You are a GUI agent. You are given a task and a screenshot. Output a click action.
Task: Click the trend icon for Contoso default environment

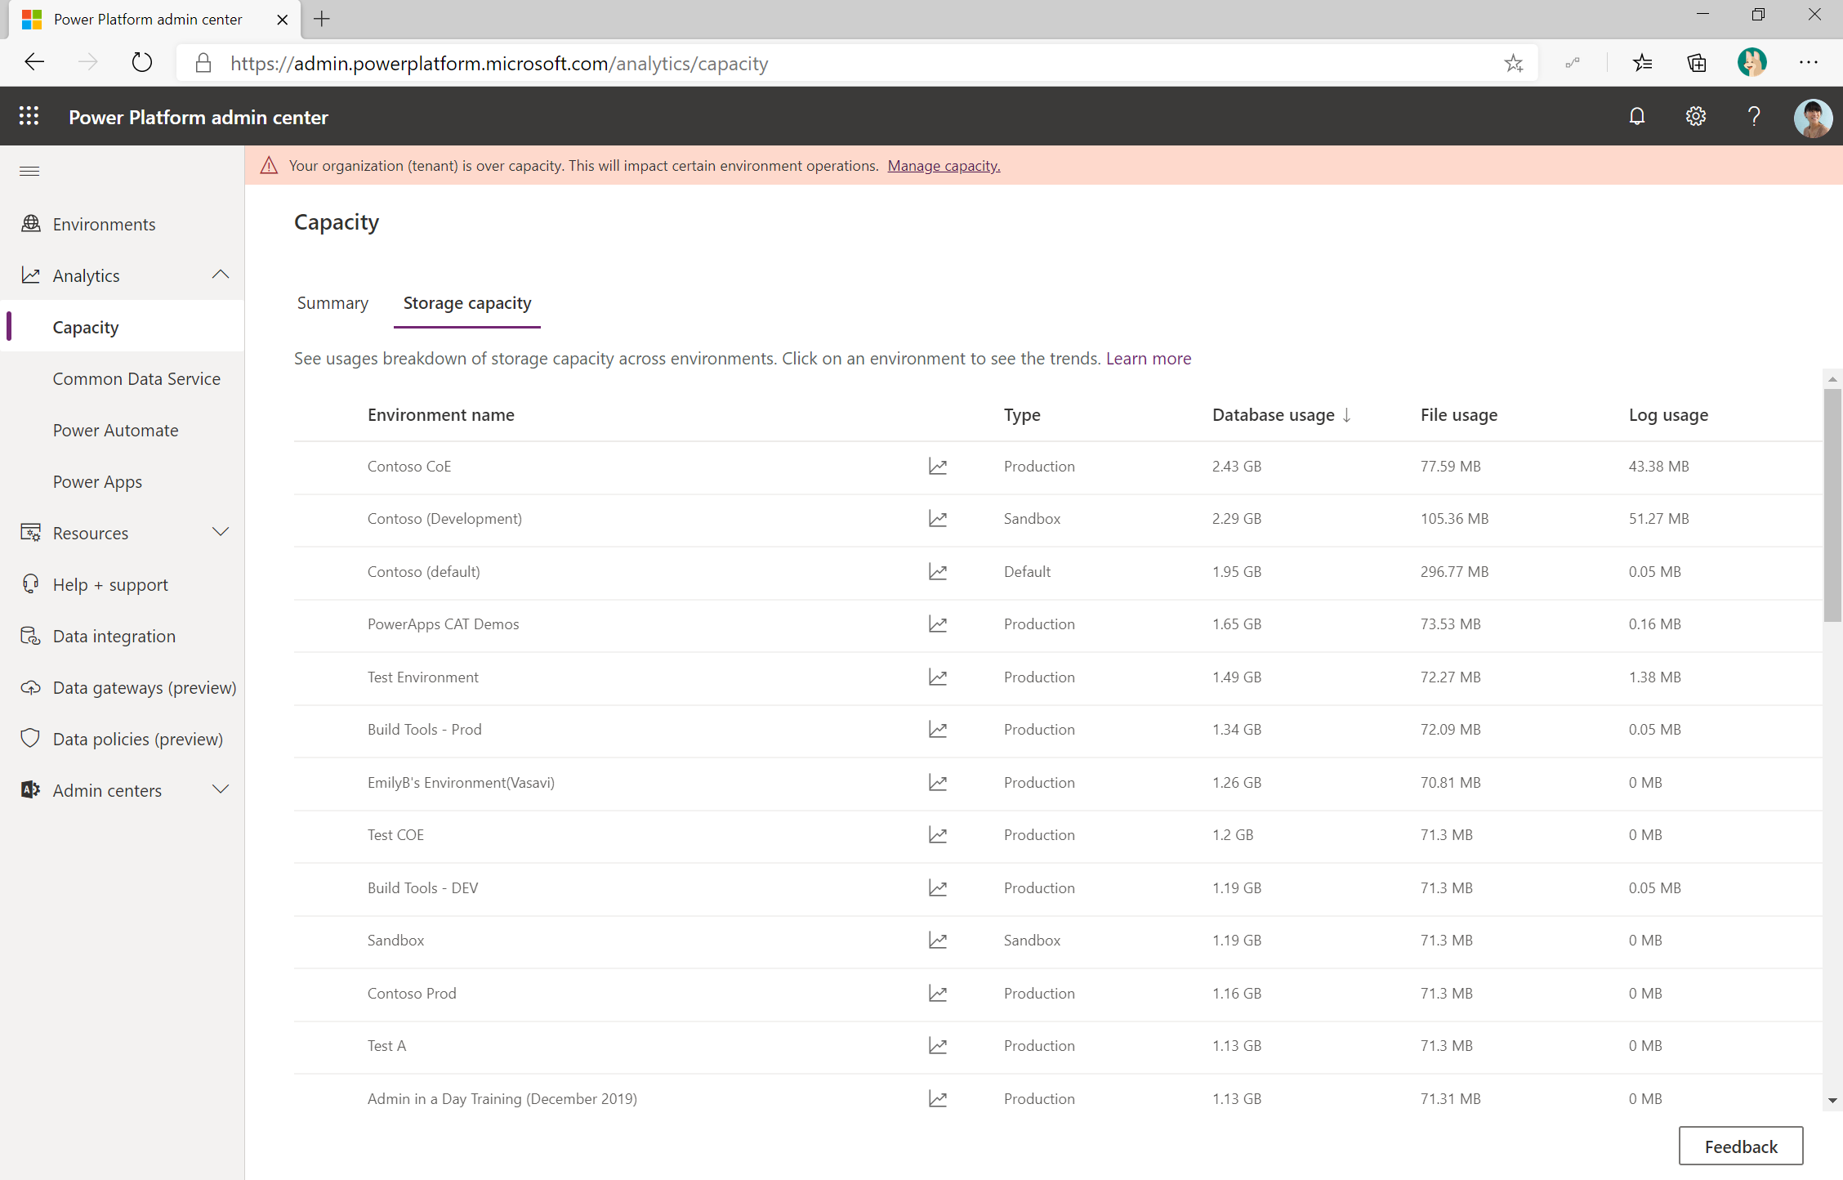coord(938,570)
